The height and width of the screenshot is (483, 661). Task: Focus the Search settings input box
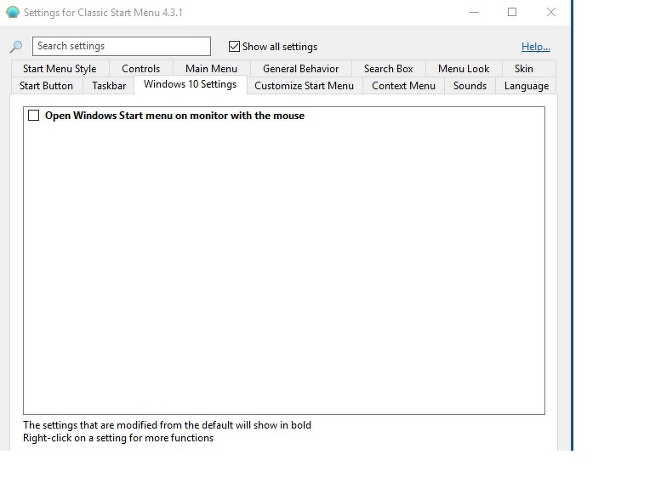click(122, 46)
